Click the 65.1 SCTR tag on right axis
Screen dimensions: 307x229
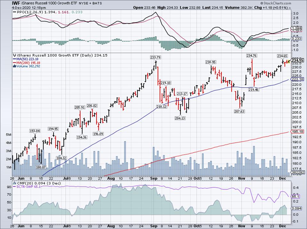296,196
